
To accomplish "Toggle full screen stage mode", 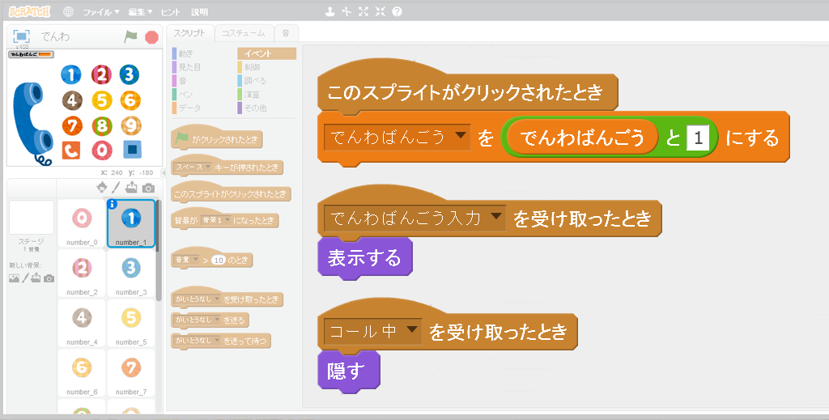I will pos(21,36).
